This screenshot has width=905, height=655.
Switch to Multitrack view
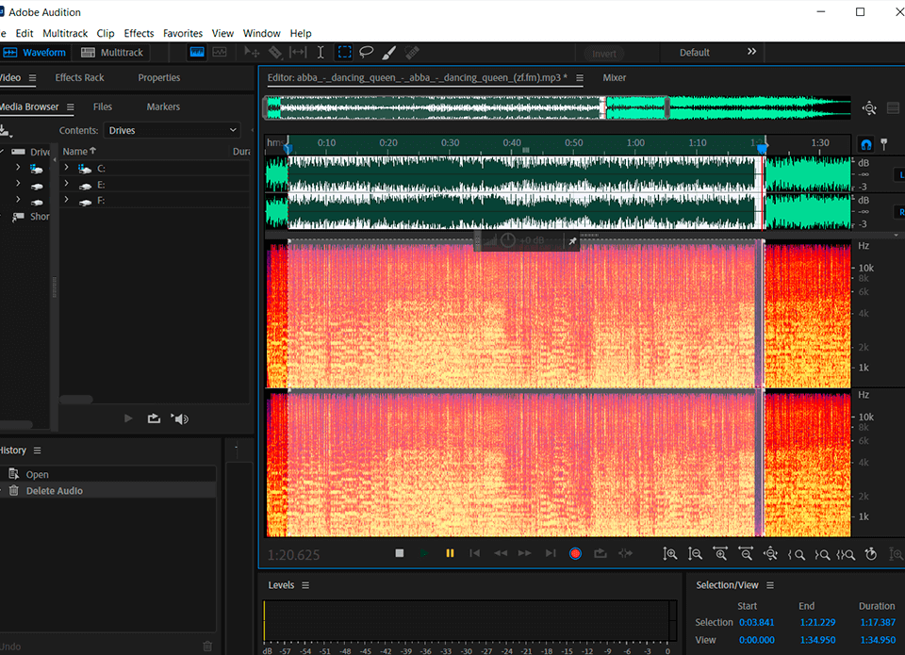[112, 53]
